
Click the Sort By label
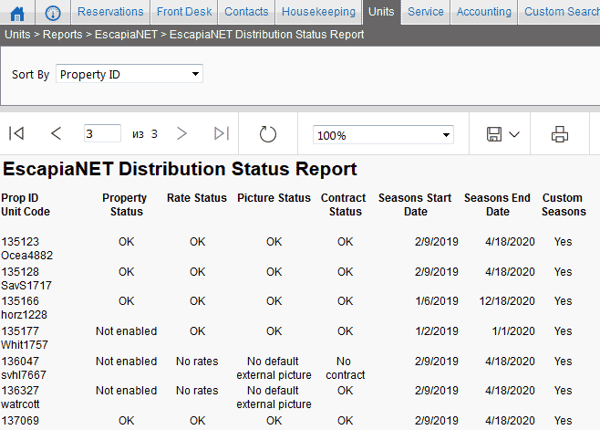[31, 74]
